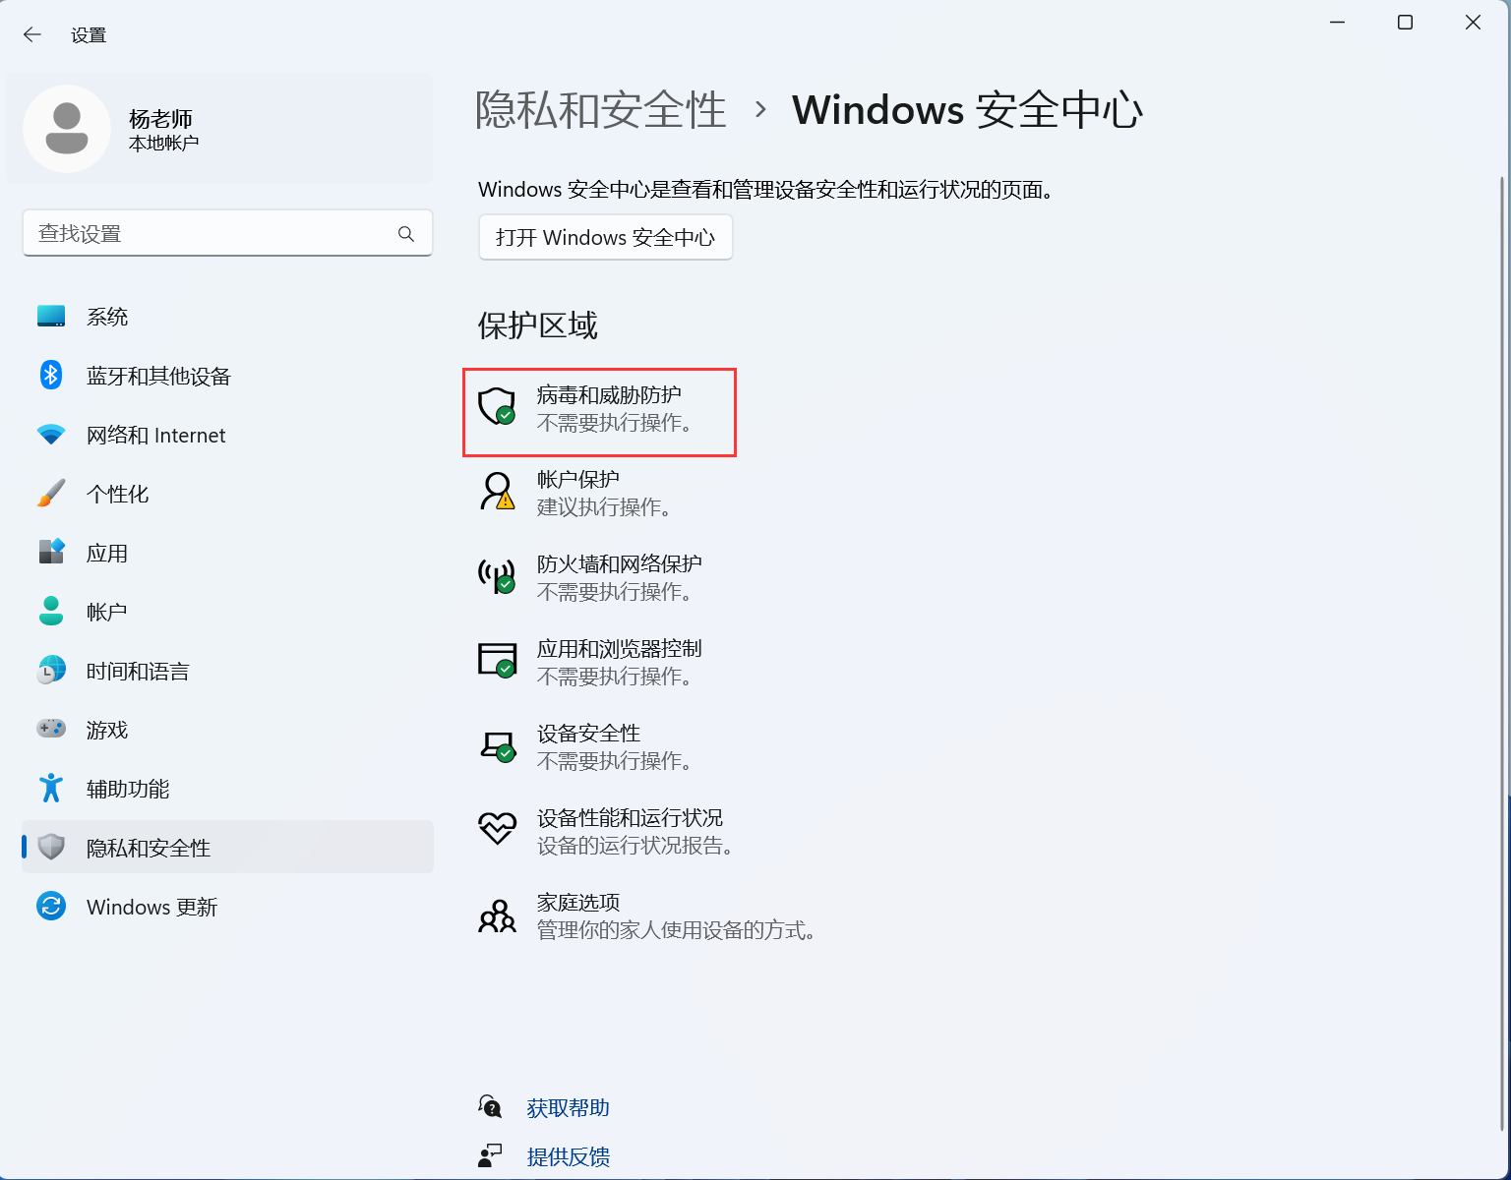
Task: Open 系统 settings category
Action: point(227,317)
